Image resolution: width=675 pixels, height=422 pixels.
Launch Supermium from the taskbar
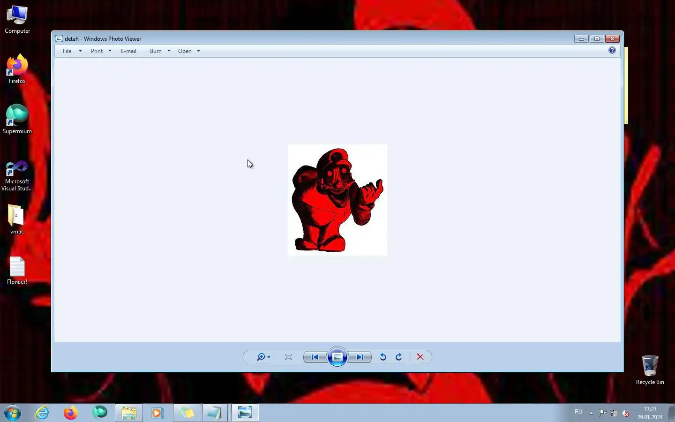coord(100,413)
